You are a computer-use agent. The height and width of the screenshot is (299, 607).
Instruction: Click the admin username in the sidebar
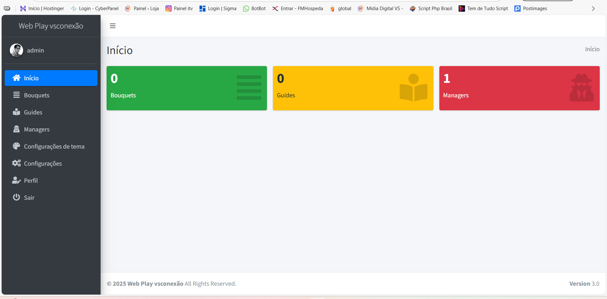point(35,51)
